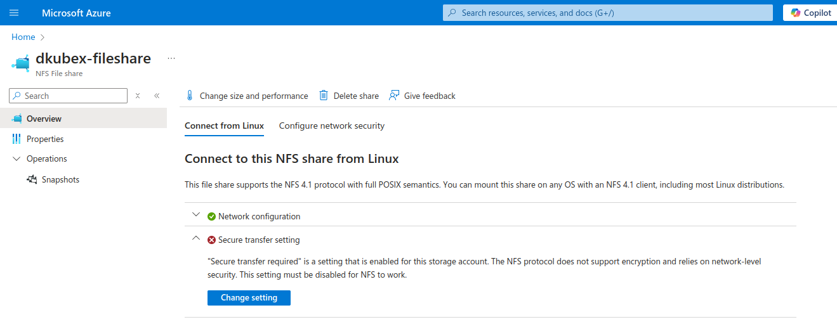Clear the sidebar search with X icon
The width and height of the screenshot is (837, 329).
138,96
